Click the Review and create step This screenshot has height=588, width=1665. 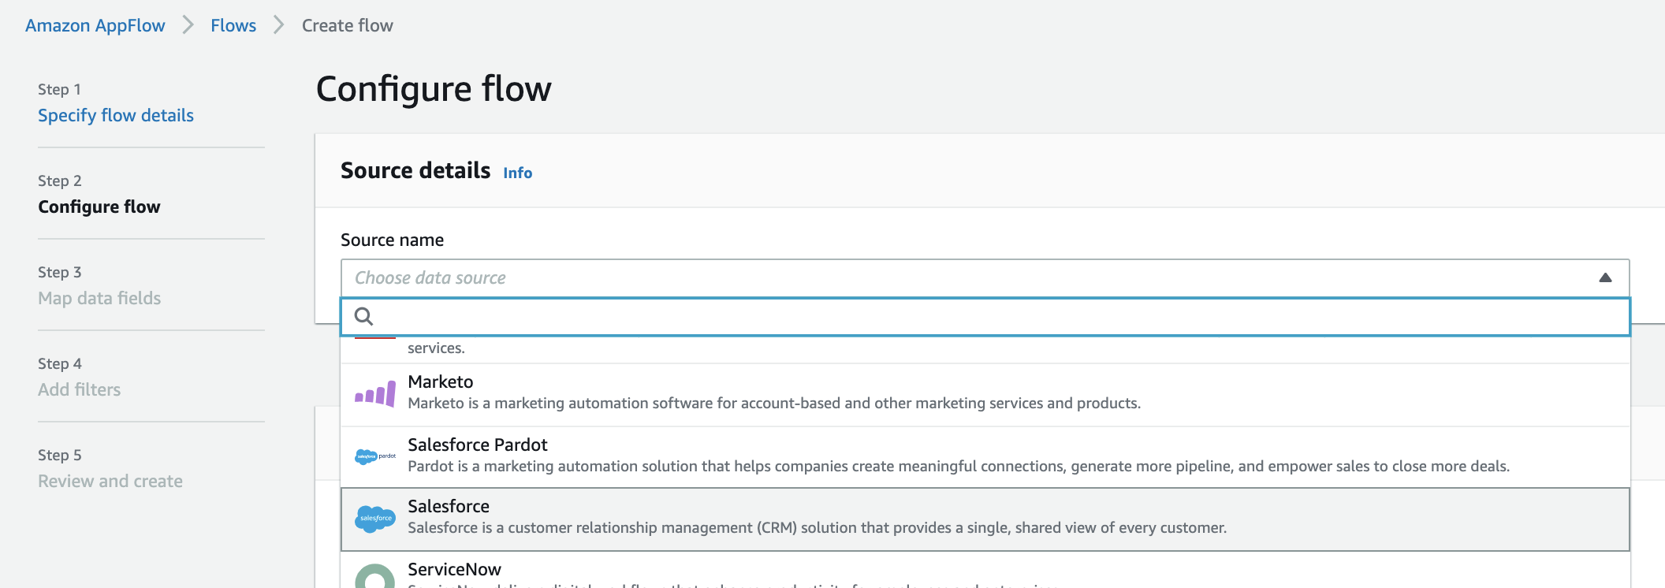[x=110, y=482]
